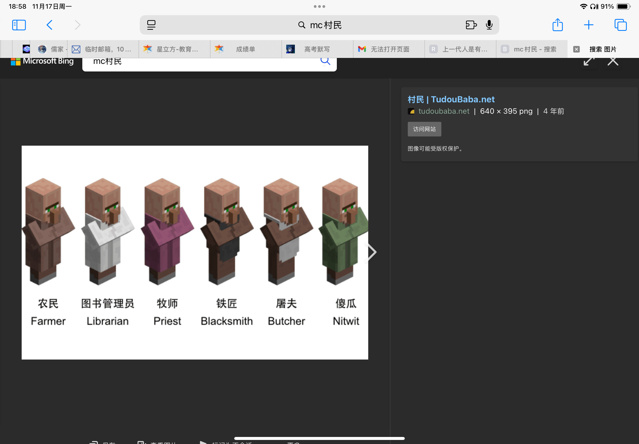The image size is (639, 444).
Task: Click the 访问网站 button
Action: (x=424, y=129)
